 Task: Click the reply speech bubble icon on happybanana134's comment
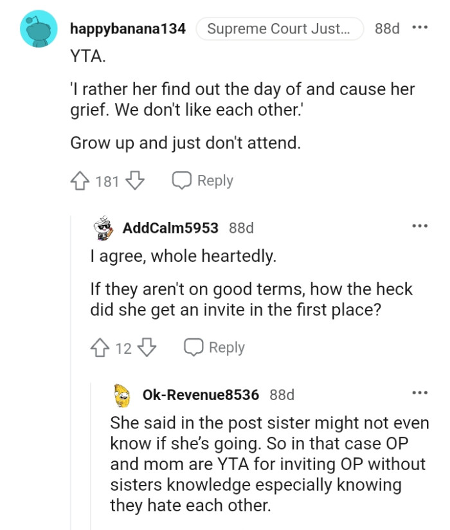(182, 180)
